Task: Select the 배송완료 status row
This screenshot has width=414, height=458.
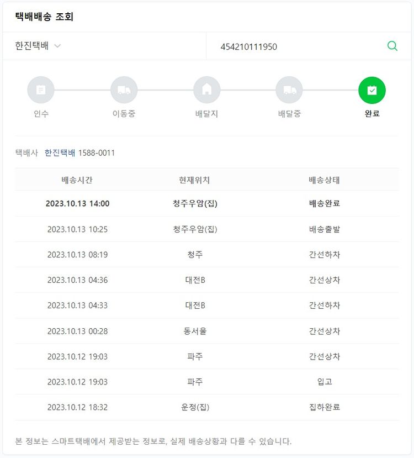Action: tap(325, 203)
